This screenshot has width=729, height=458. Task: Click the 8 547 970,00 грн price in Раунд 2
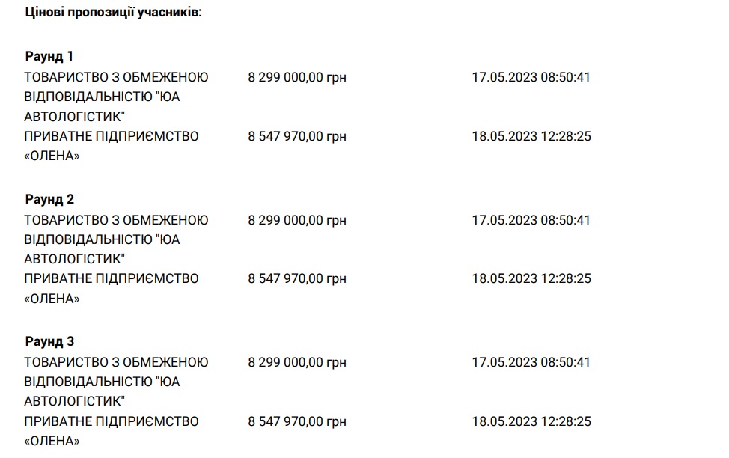point(297,278)
